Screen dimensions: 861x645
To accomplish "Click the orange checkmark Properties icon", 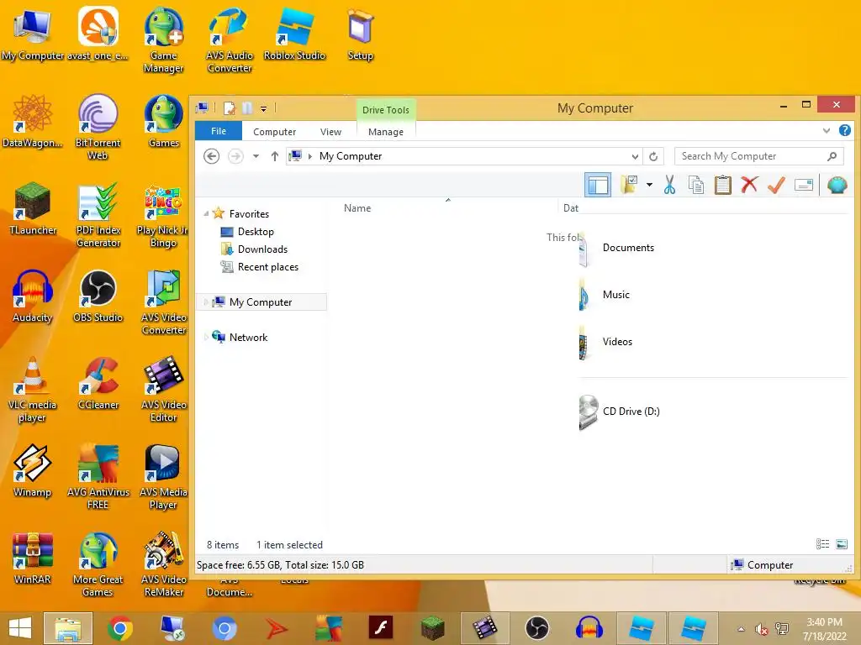I will pyautogui.click(x=776, y=185).
